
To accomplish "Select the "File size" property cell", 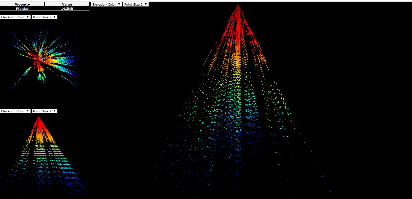I will tap(22, 9).
